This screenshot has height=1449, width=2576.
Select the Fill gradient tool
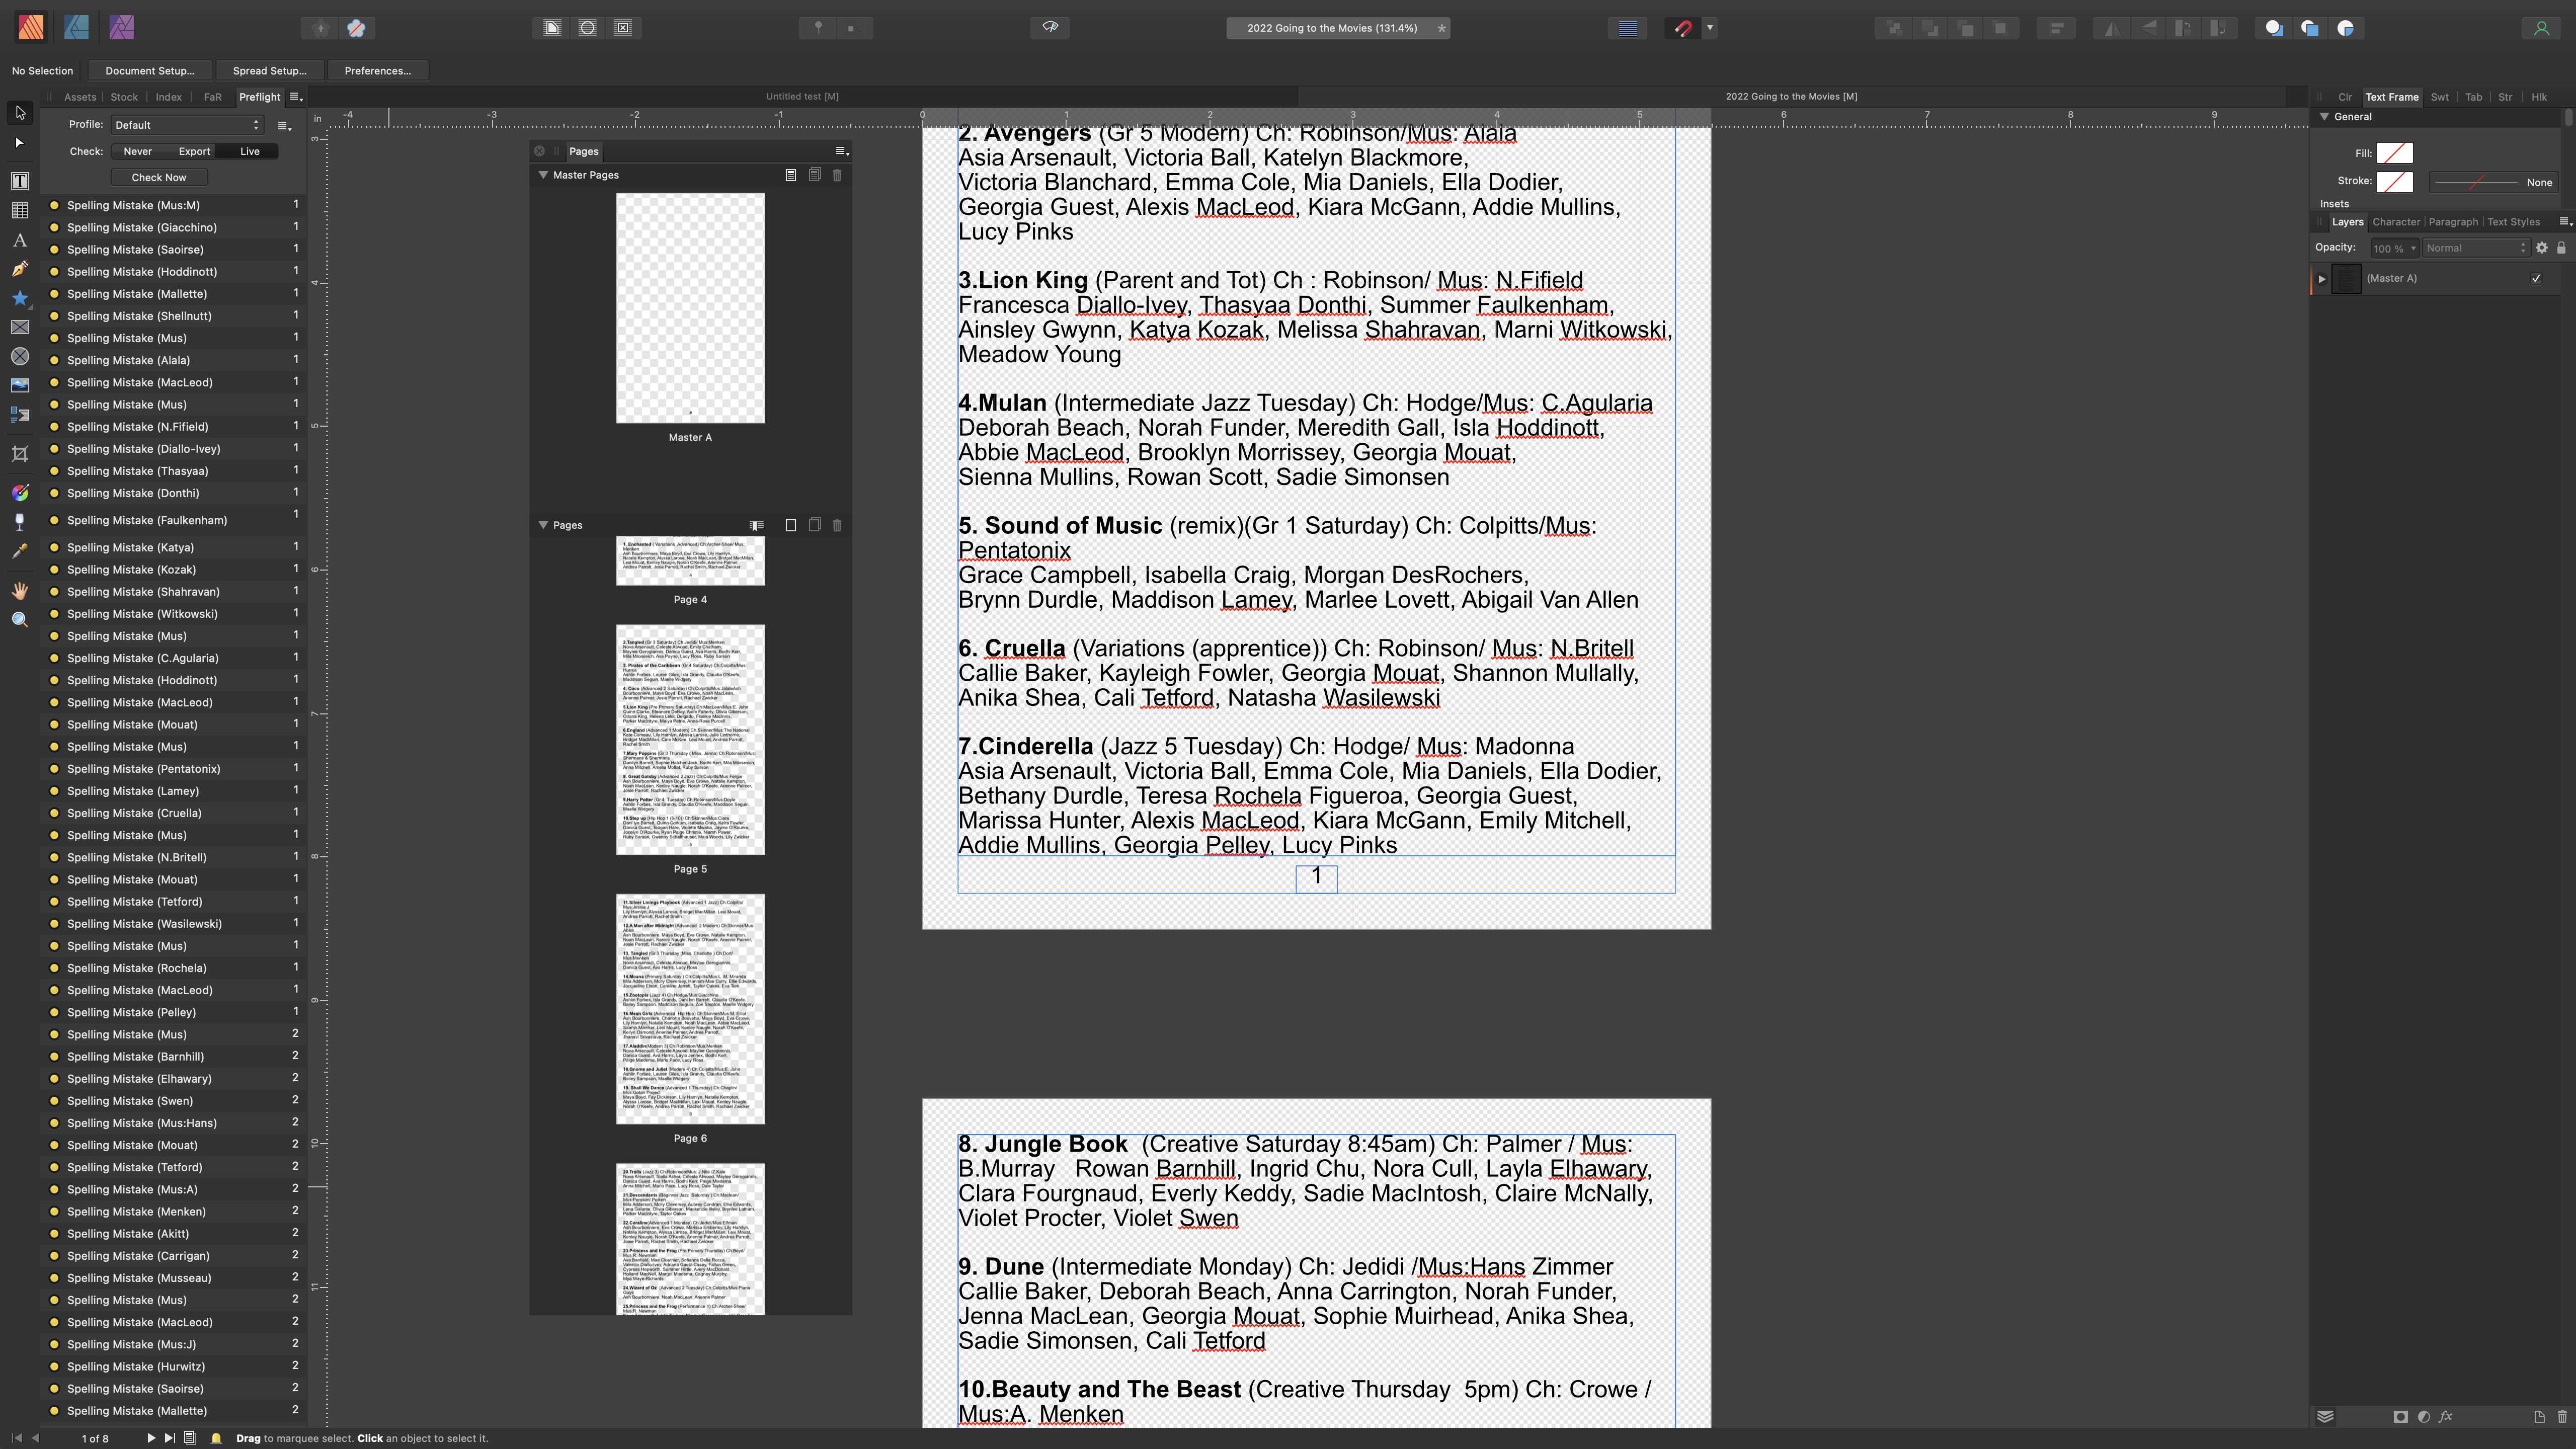pyautogui.click(x=19, y=493)
